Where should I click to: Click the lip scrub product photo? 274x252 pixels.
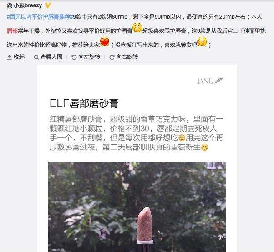point(137,207)
